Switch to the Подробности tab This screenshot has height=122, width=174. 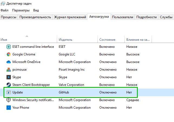tap(146, 17)
